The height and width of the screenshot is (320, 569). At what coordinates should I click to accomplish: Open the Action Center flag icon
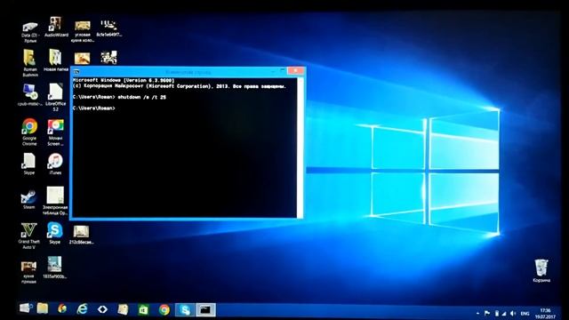tap(487, 313)
